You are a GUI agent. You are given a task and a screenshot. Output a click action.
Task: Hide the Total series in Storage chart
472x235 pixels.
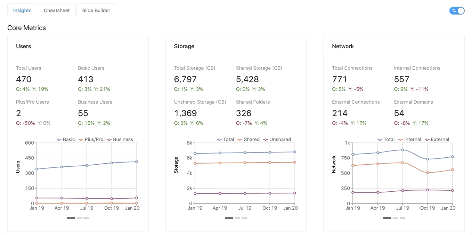225,139
